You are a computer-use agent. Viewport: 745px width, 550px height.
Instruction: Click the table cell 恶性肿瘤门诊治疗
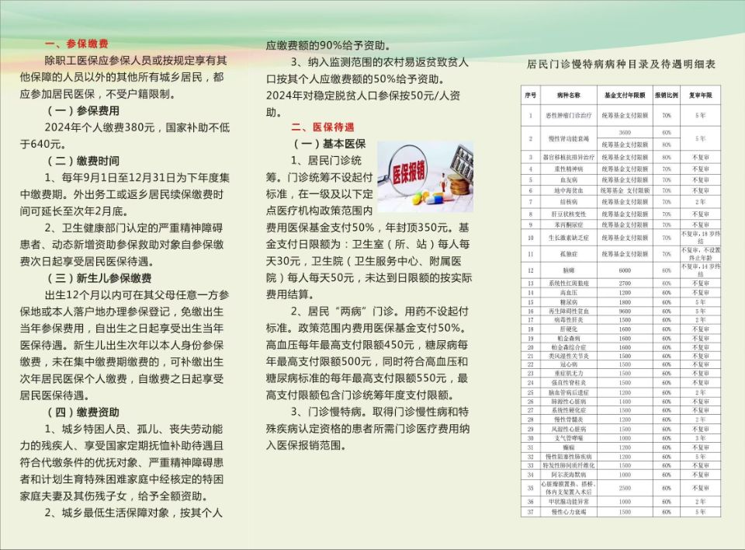pos(569,115)
